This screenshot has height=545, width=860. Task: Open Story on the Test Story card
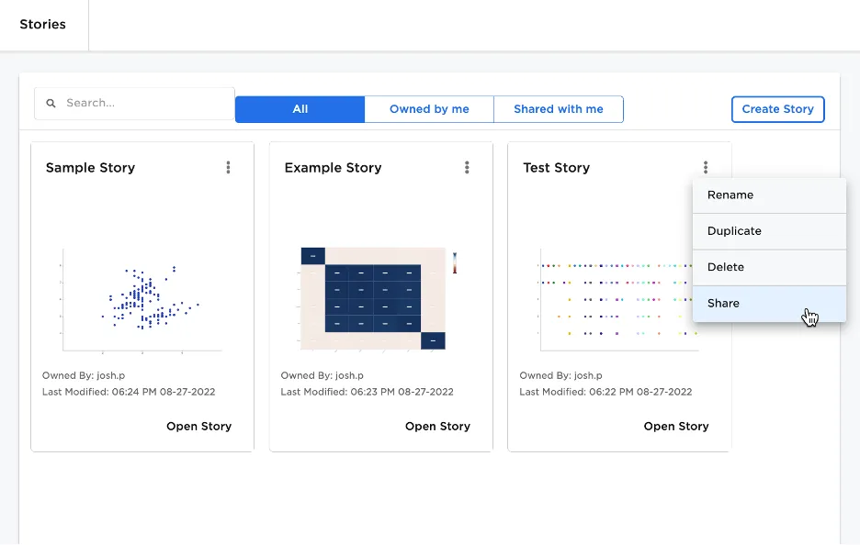[676, 427]
